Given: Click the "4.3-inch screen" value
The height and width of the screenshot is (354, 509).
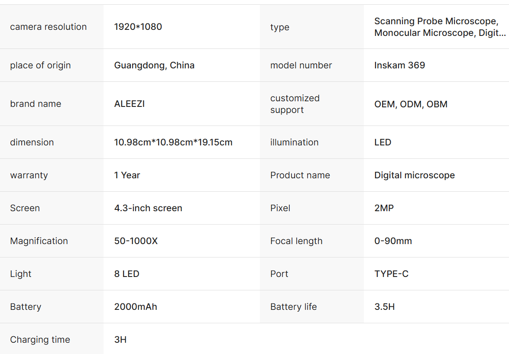Looking at the screenshot, I should 148,208.
